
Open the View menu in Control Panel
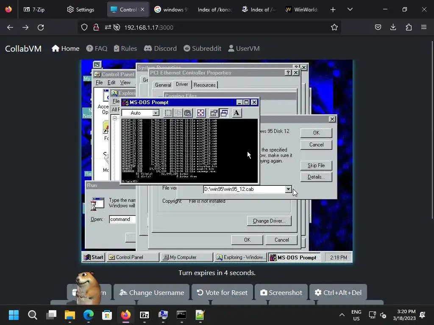(125, 83)
